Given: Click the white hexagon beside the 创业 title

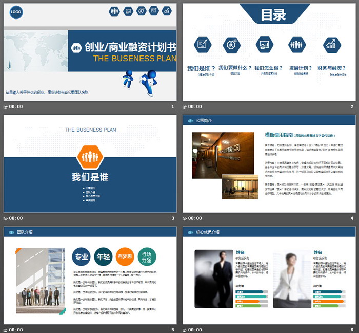Looking at the screenshot, I should 76,48.
